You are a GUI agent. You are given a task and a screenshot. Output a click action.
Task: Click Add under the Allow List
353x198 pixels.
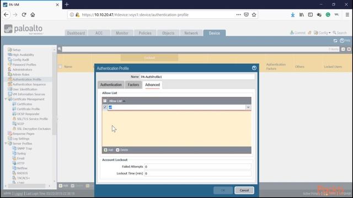(x=109, y=150)
